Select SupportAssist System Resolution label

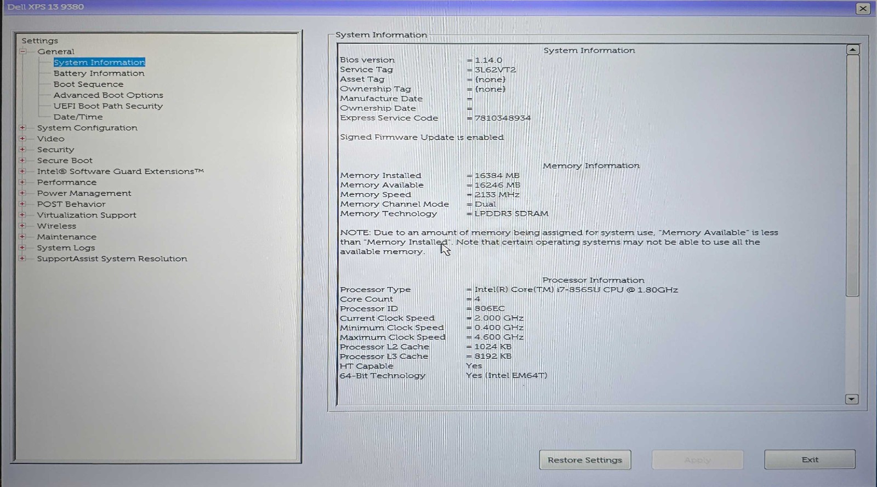[112, 259]
